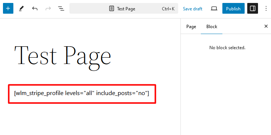Toggle the Settings sidebar panel icon
The height and width of the screenshot is (135, 271).
click(253, 9)
